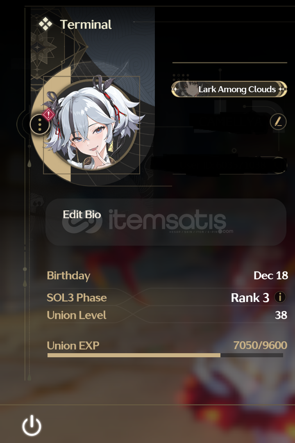This screenshot has width=295, height=443.
Task: Open the SOL3 Phase info icon
Action: point(280,297)
